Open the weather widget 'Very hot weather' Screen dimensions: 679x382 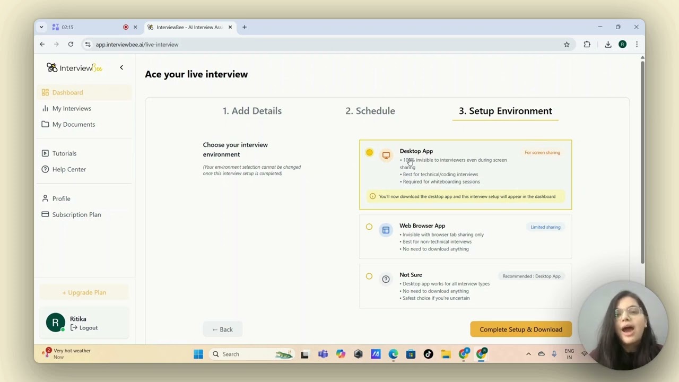coord(66,354)
